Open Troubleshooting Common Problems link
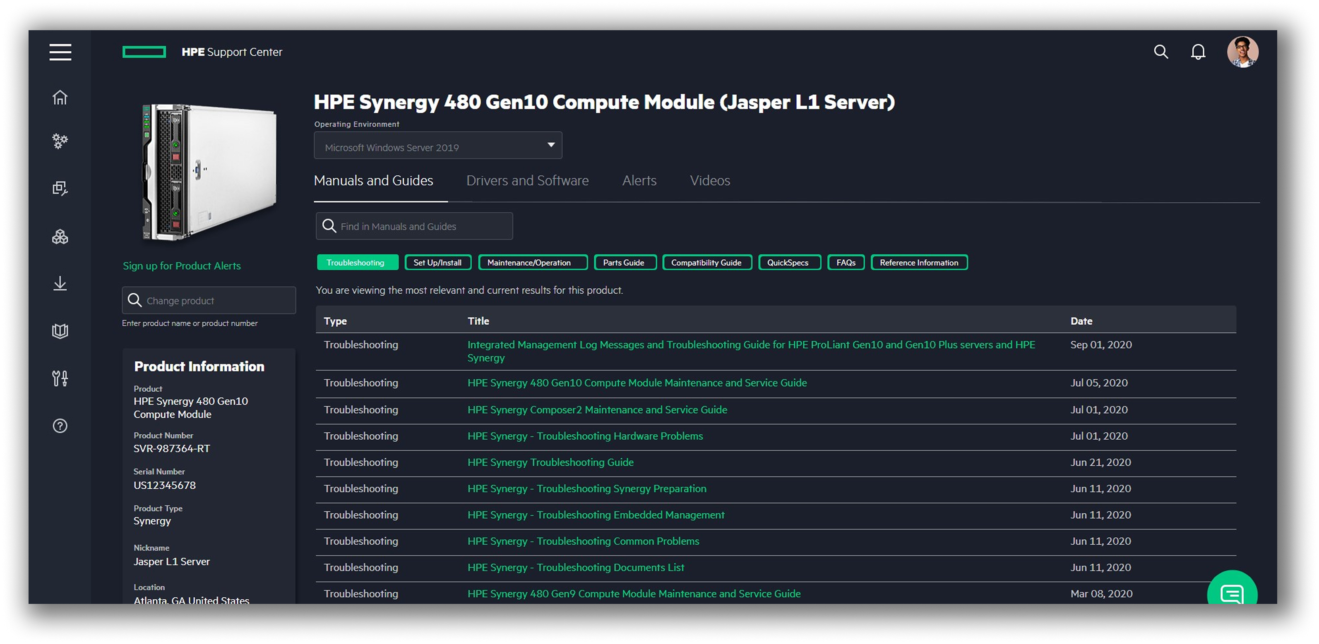 click(x=583, y=541)
